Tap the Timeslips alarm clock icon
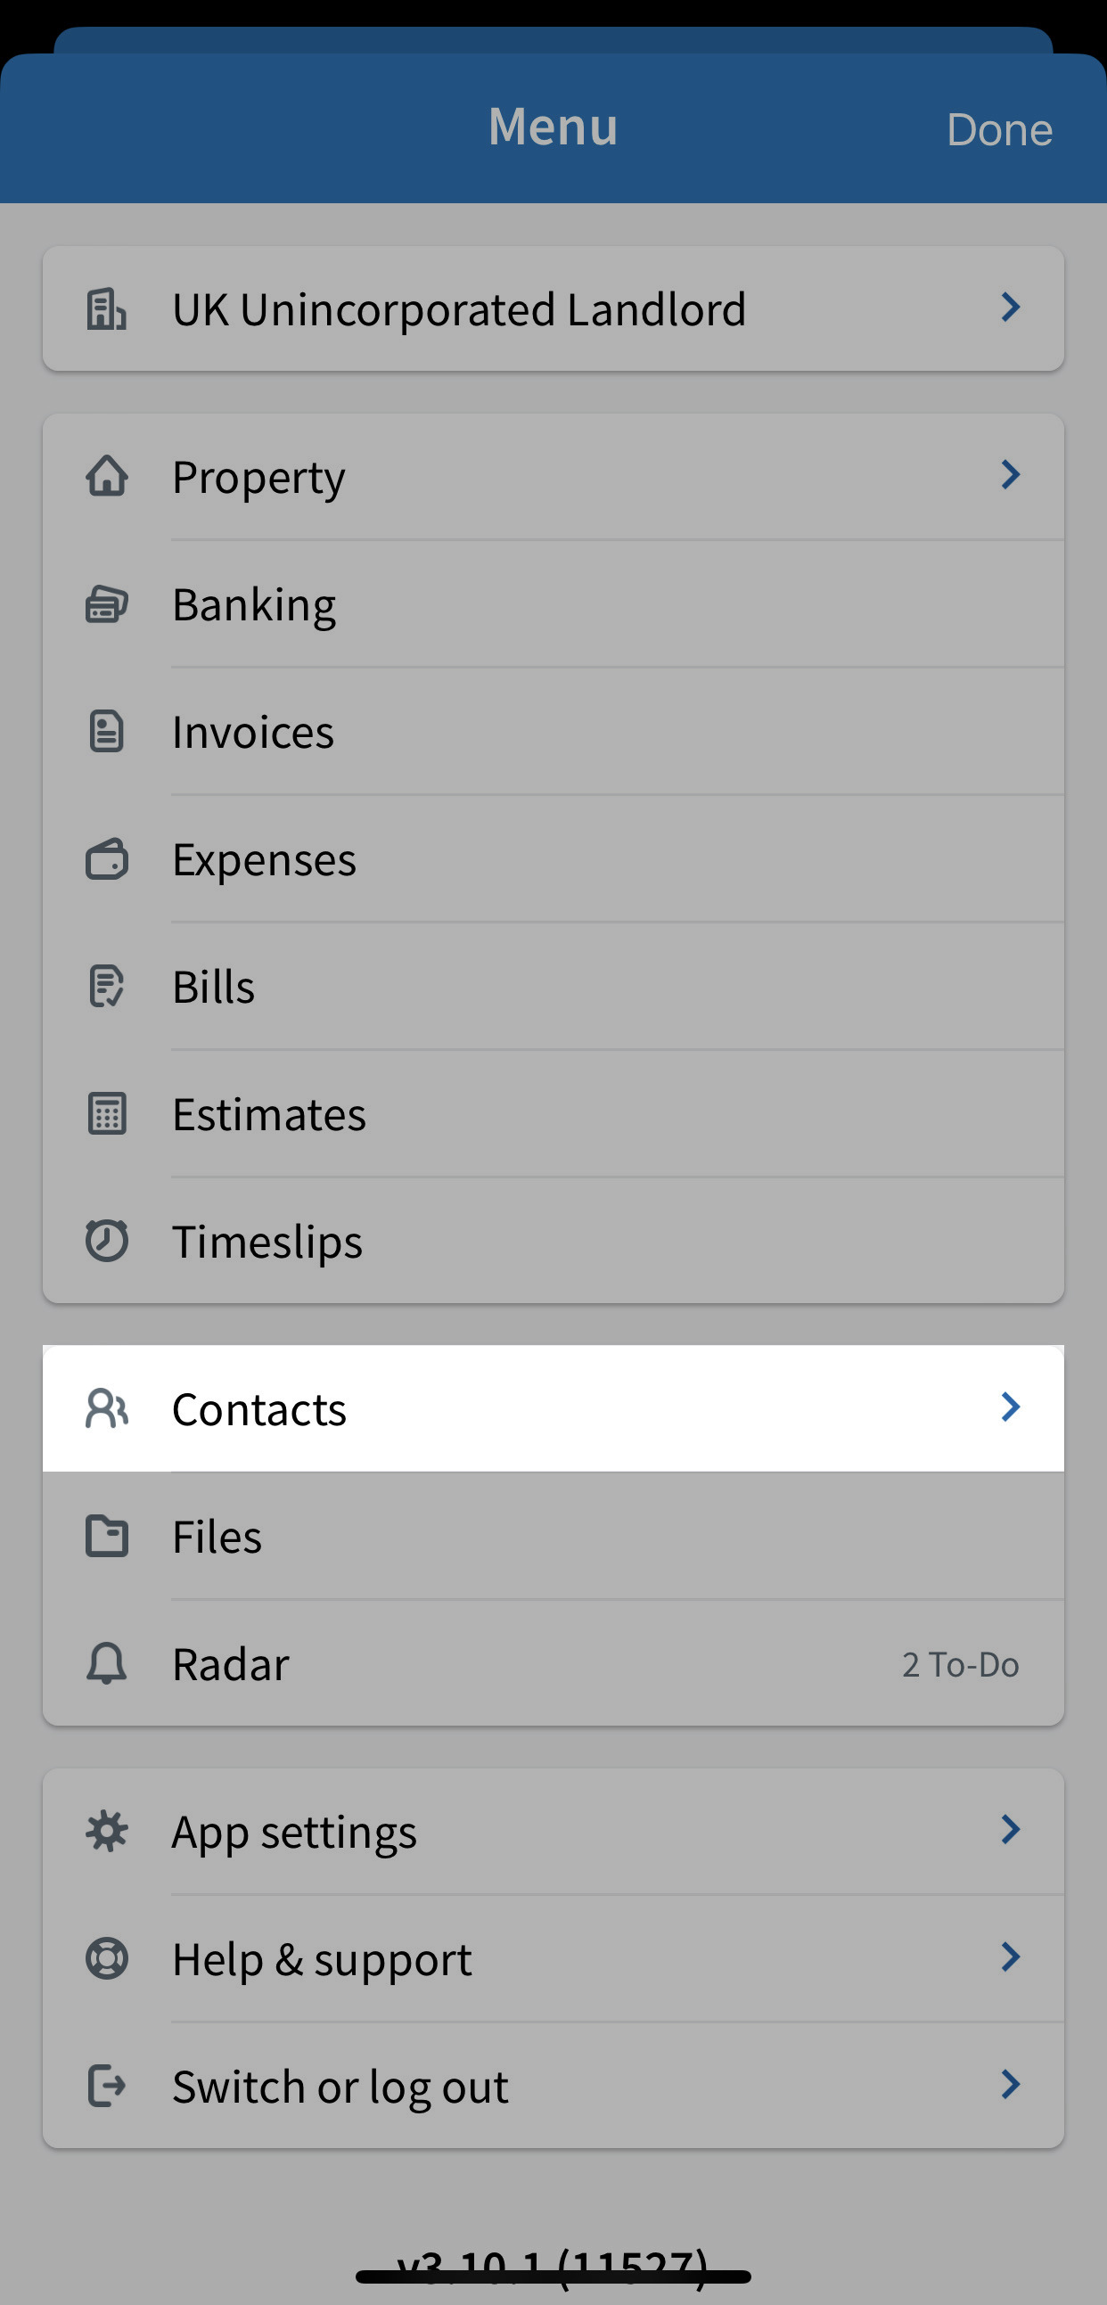This screenshot has width=1107, height=2305. click(106, 1241)
